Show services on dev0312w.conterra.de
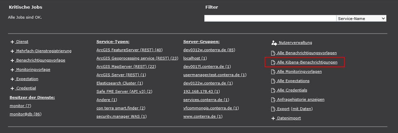Viewport: 398px width, 133px height. click(x=209, y=50)
